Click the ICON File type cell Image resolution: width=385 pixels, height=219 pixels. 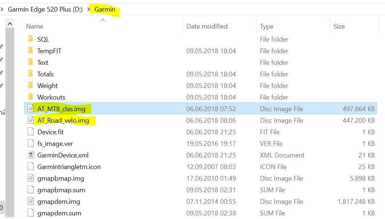(x=273, y=167)
